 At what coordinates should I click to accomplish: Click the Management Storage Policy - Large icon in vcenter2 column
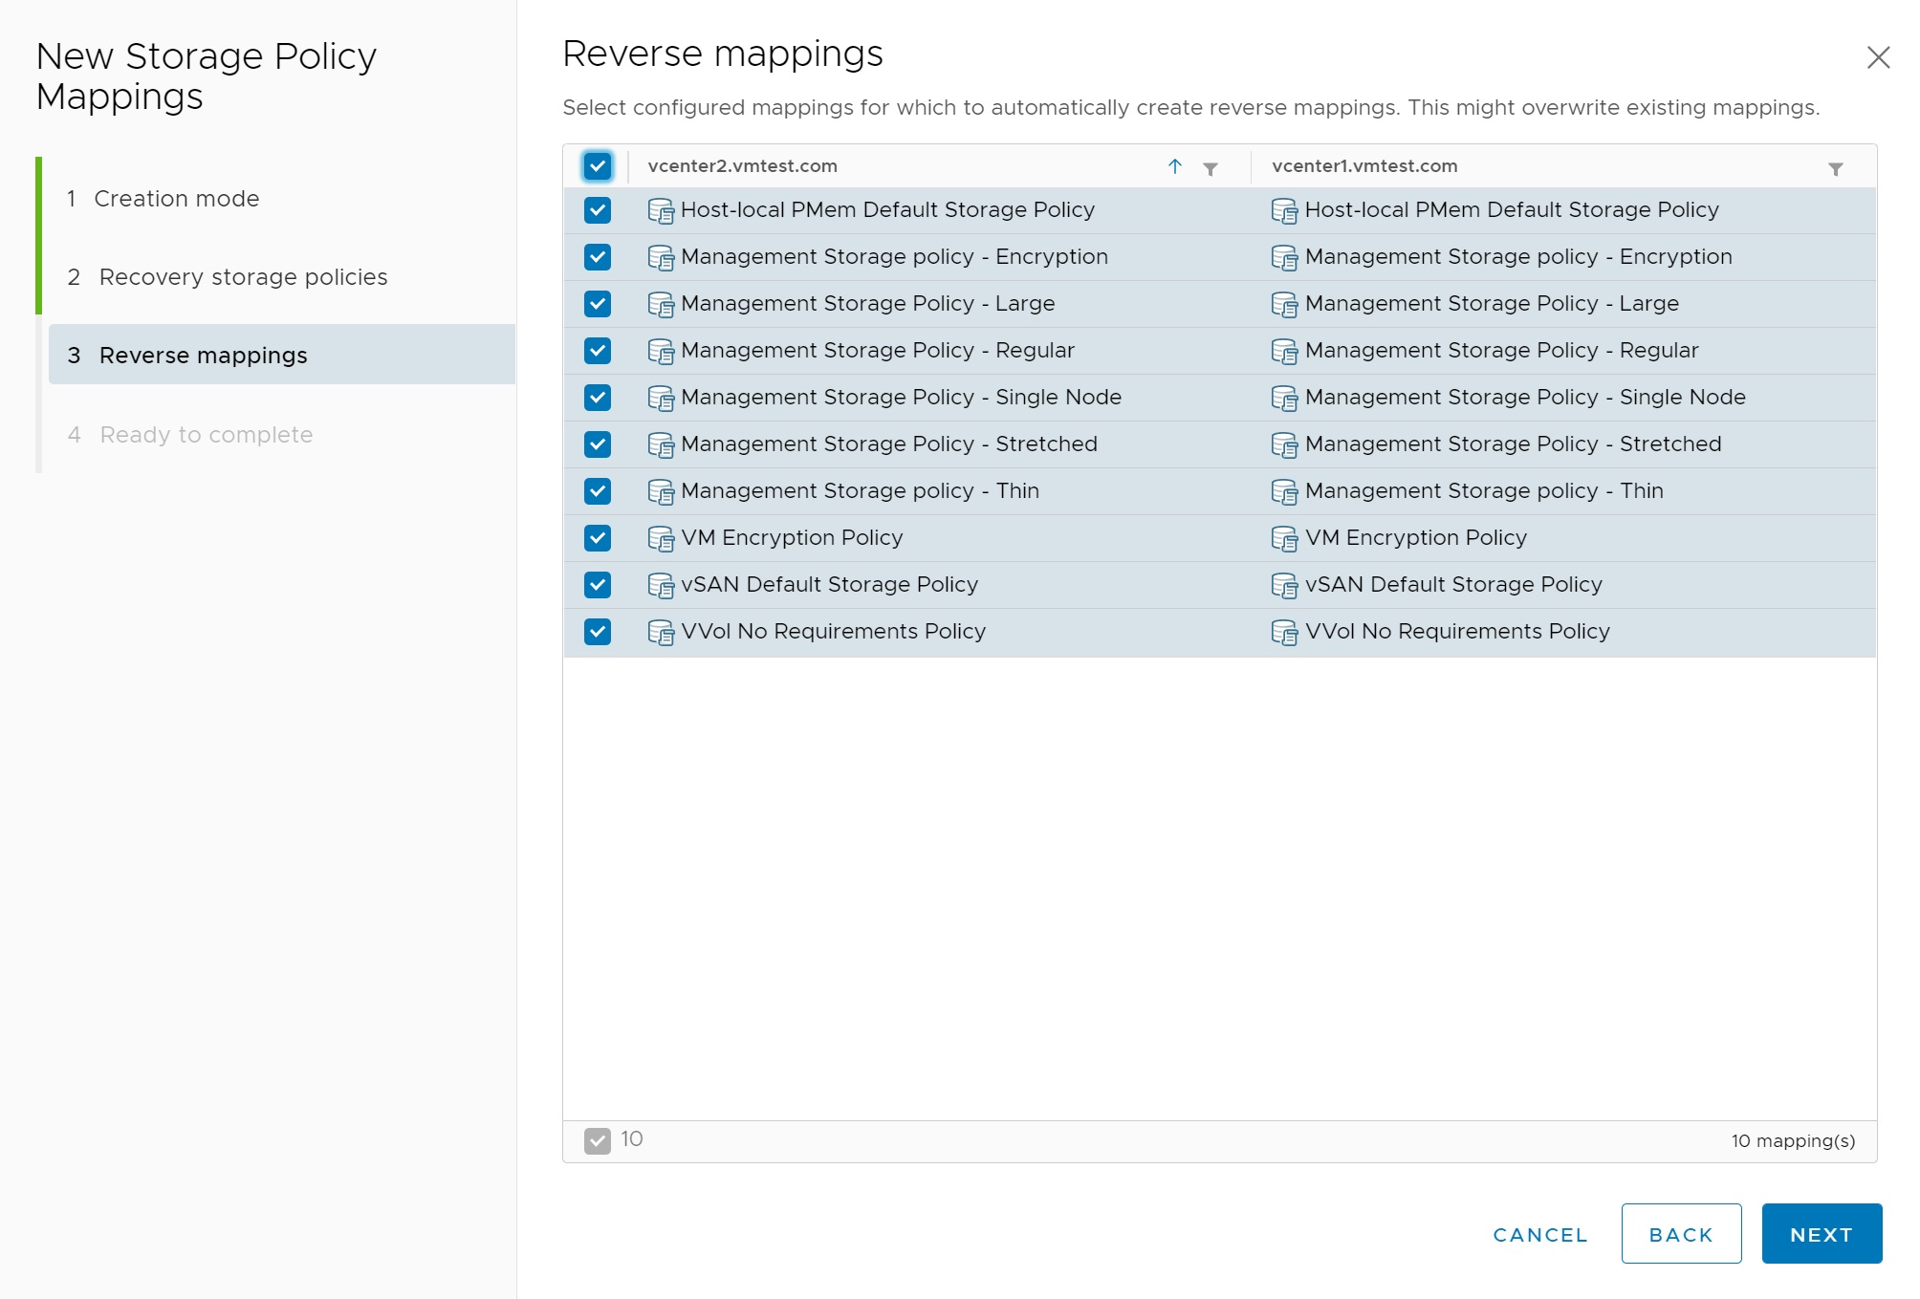[661, 305]
